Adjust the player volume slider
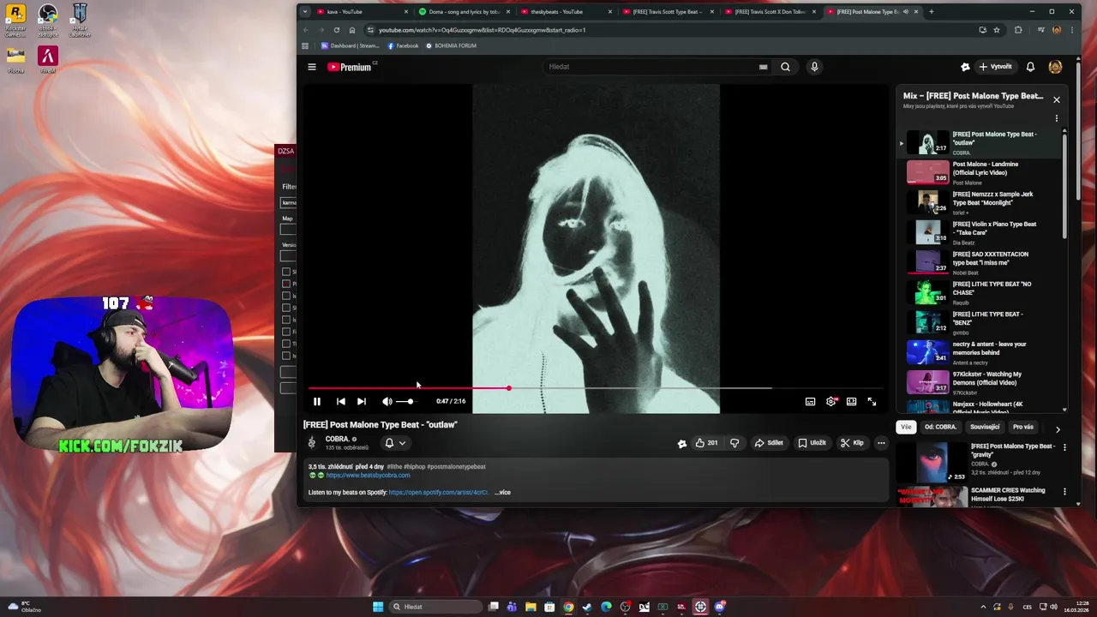This screenshot has height=617, width=1097. tap(406, 401)
